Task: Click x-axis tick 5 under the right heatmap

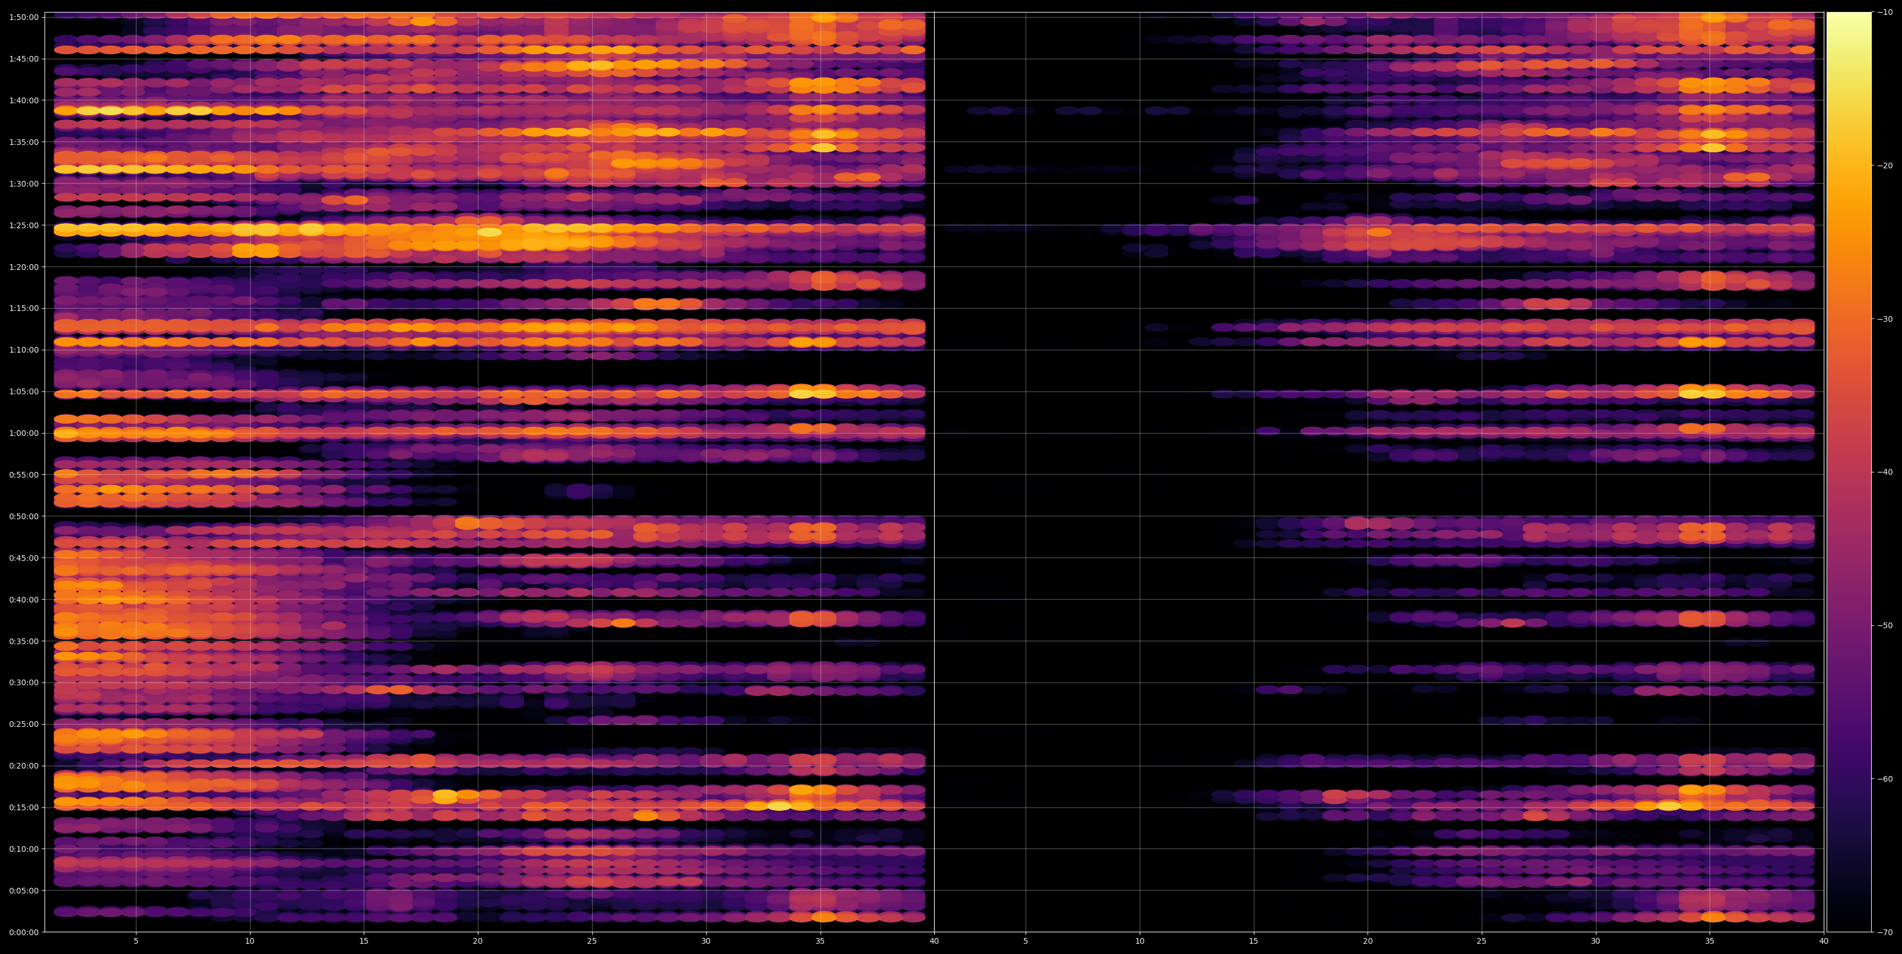Action: click(x=1026, y=941)
